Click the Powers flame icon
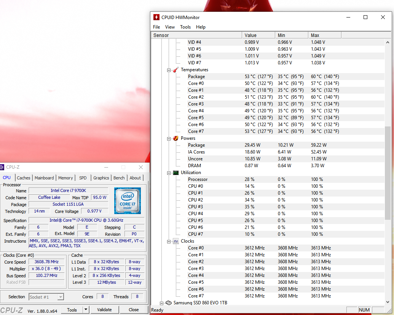The width and height of the screenshot is (394, 315). [x=176, y=138]
